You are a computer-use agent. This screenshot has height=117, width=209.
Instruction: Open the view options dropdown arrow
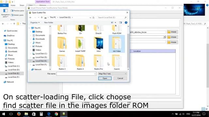click(x=115, y=22)
